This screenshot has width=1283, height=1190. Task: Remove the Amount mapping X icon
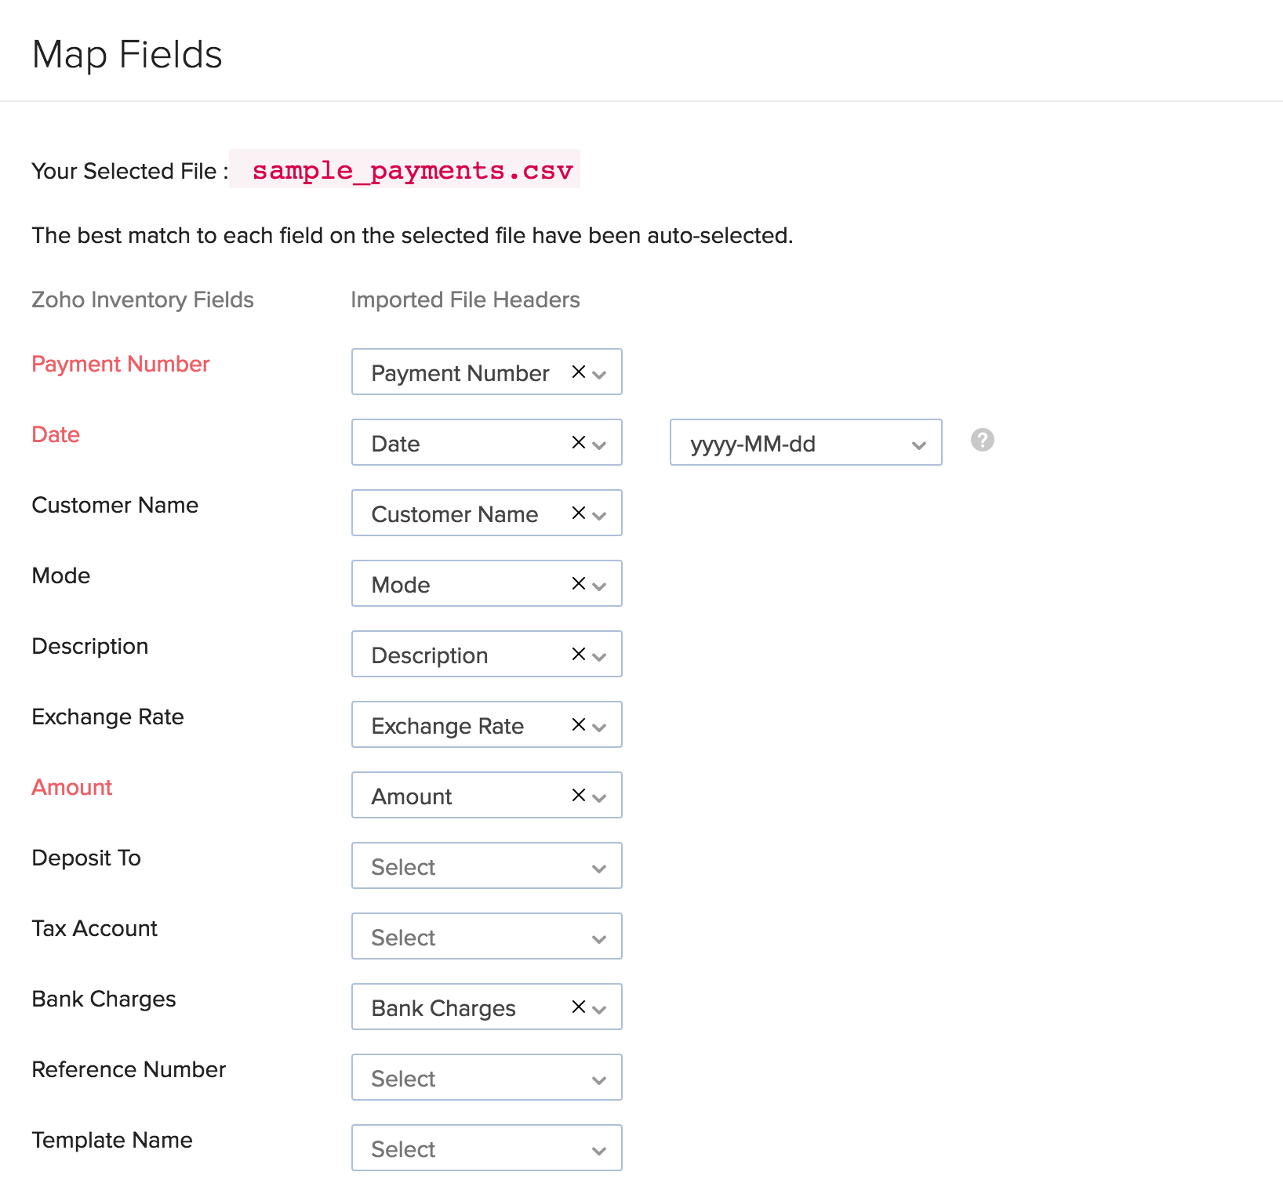pyautogui.click(x=578, y=795)
